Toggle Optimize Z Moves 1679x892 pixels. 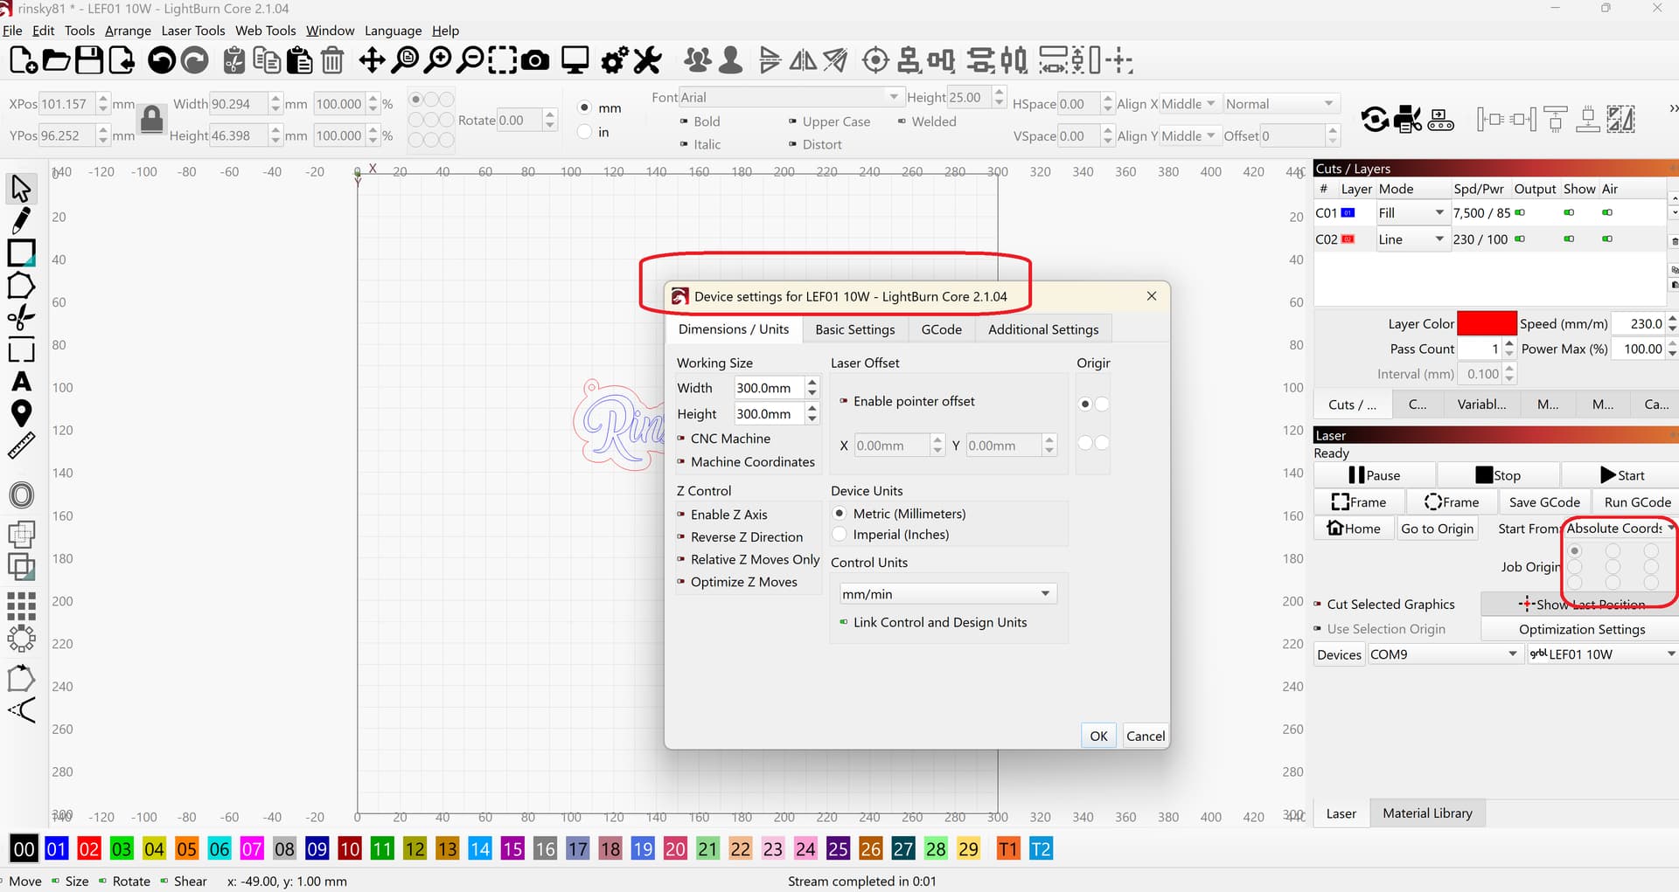[737, 582]
